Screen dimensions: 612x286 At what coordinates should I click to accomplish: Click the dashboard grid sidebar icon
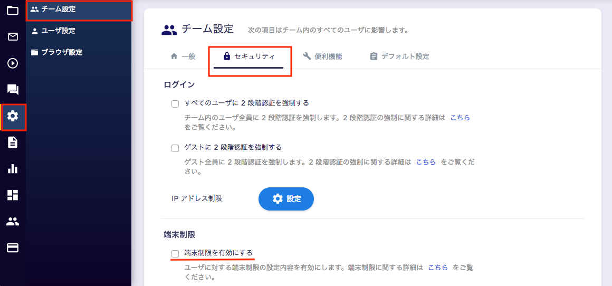pyautogui.click(x=13, y=195)
